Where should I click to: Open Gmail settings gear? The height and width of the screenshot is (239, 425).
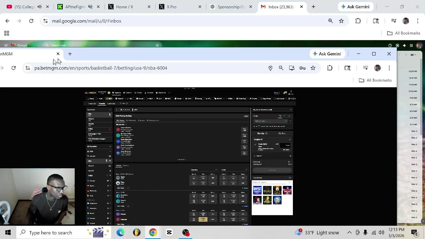point(397,45)
